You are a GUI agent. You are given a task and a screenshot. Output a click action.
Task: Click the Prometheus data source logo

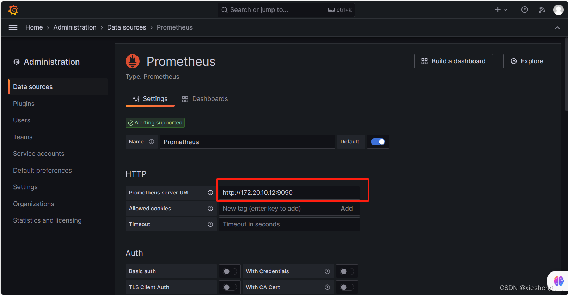[x=133, y=61]
